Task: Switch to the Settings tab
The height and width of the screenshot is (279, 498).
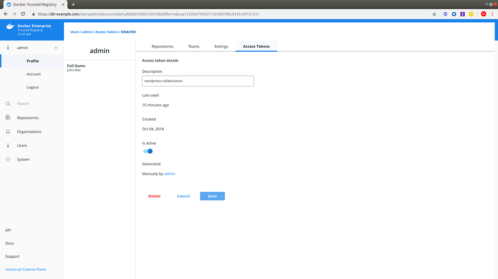Action: pyautogui.click(x=221, y=46)
